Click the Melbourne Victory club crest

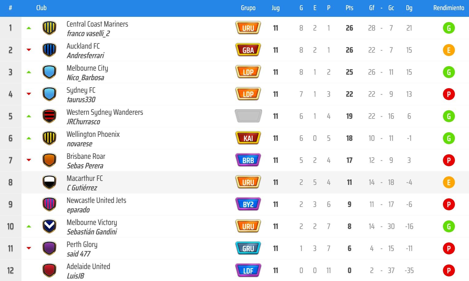pyautogui.click(x=49, y=226)
